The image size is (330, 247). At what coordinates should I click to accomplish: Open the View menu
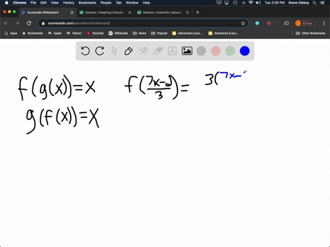(55, 3)
